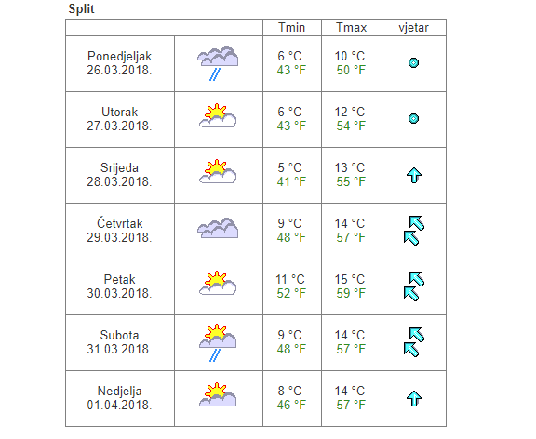The height and width of the screenshot is (439, 536).
Task: Click the sun with rain icon for Subota
Action: pyautogui.click(x=218, y=342)
